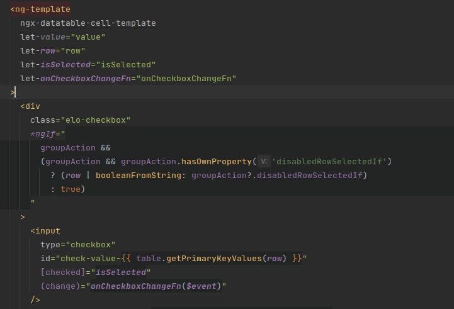Click table.getPrimaryKeyValues(row) expression

click(211, 259)
